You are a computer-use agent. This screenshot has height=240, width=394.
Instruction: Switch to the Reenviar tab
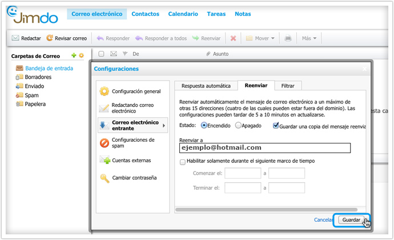click(256, 86)
